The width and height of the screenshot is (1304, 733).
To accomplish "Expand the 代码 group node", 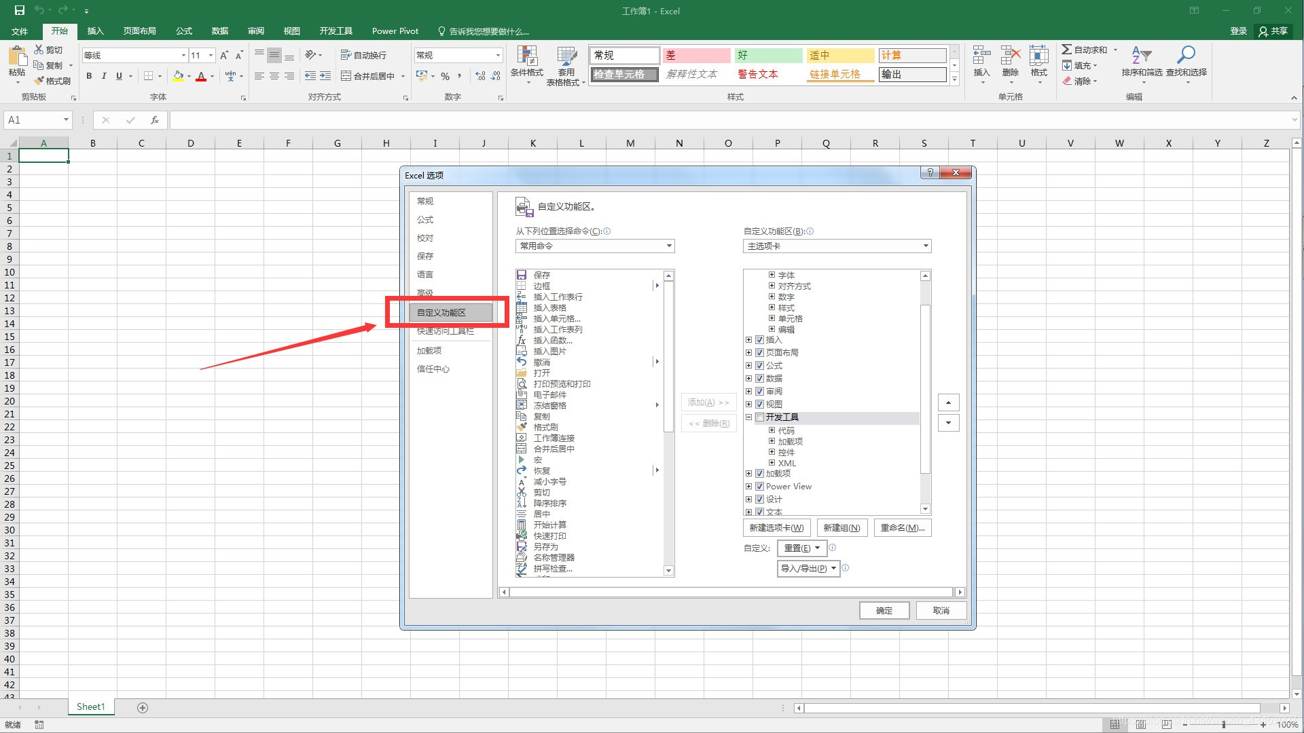I will (772, 430).
